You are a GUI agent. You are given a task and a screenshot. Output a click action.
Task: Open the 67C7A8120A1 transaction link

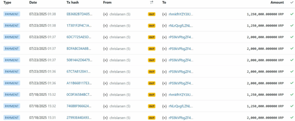(79, 72)
